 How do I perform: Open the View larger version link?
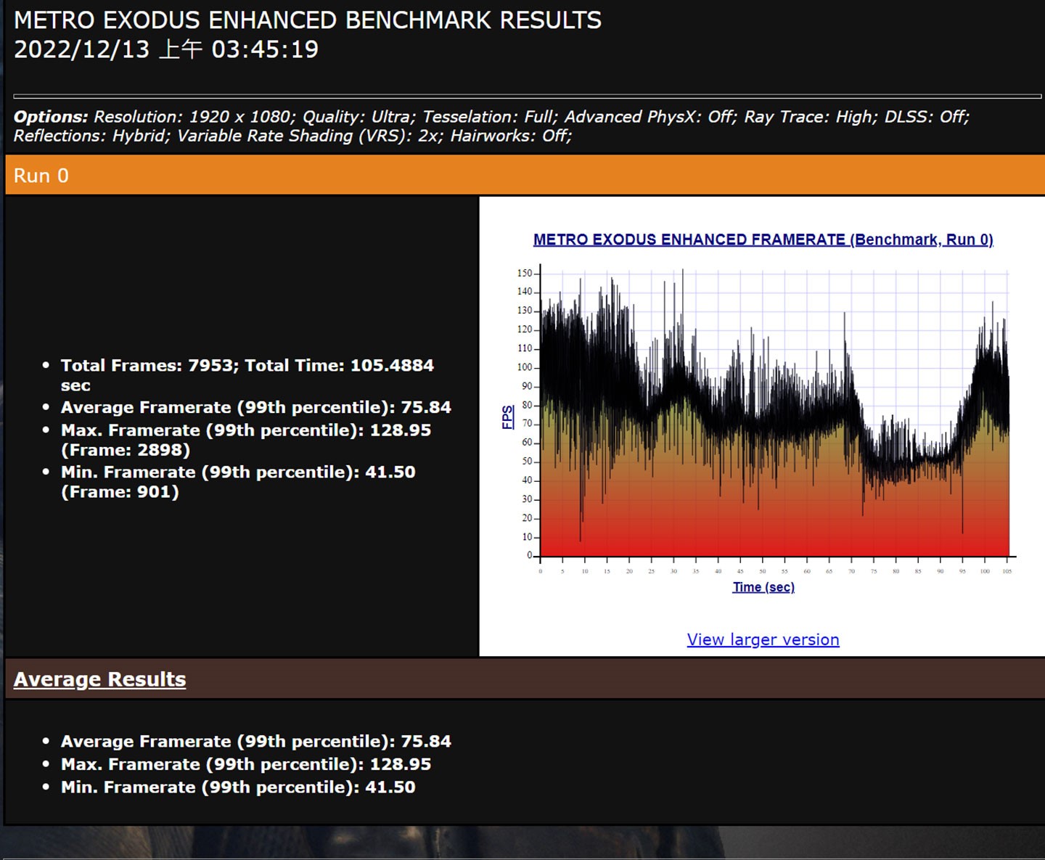(x=763, y=639)
